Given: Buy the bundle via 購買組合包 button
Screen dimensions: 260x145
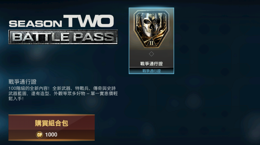Looking at the screenshot, I should 52,127.
